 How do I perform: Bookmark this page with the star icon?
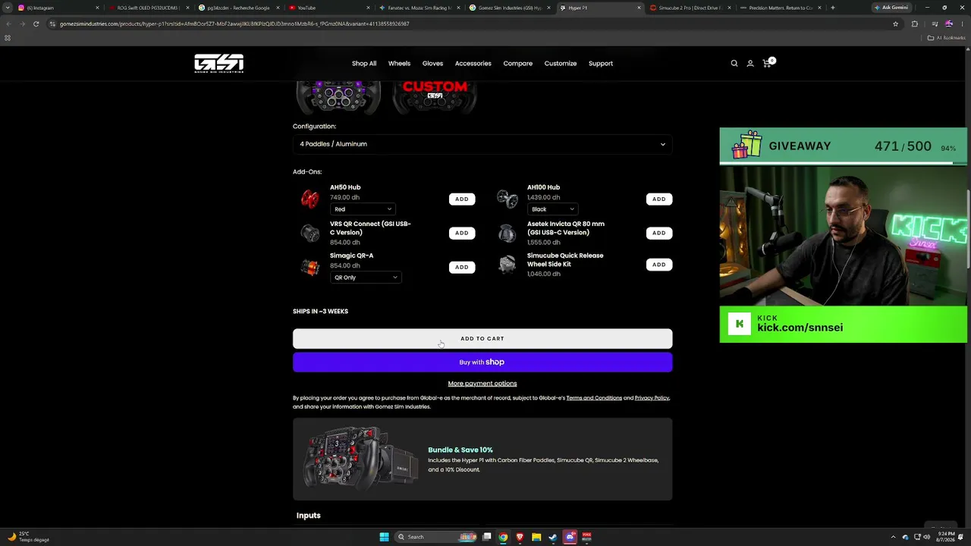click(x=895, y=24)
